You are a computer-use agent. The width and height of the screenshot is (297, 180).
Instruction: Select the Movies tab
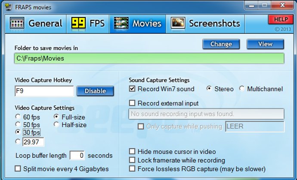click(x=138, y=24)
